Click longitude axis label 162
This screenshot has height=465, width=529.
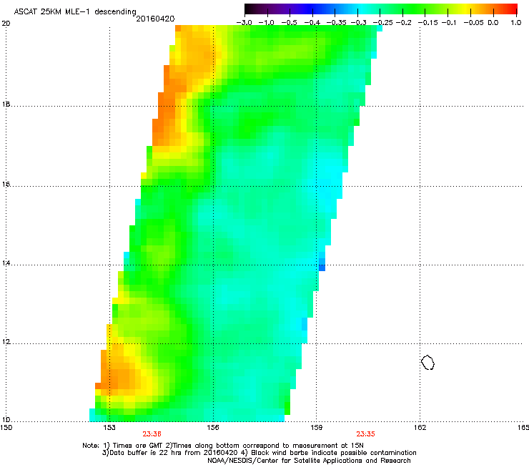tap(420, 428)
